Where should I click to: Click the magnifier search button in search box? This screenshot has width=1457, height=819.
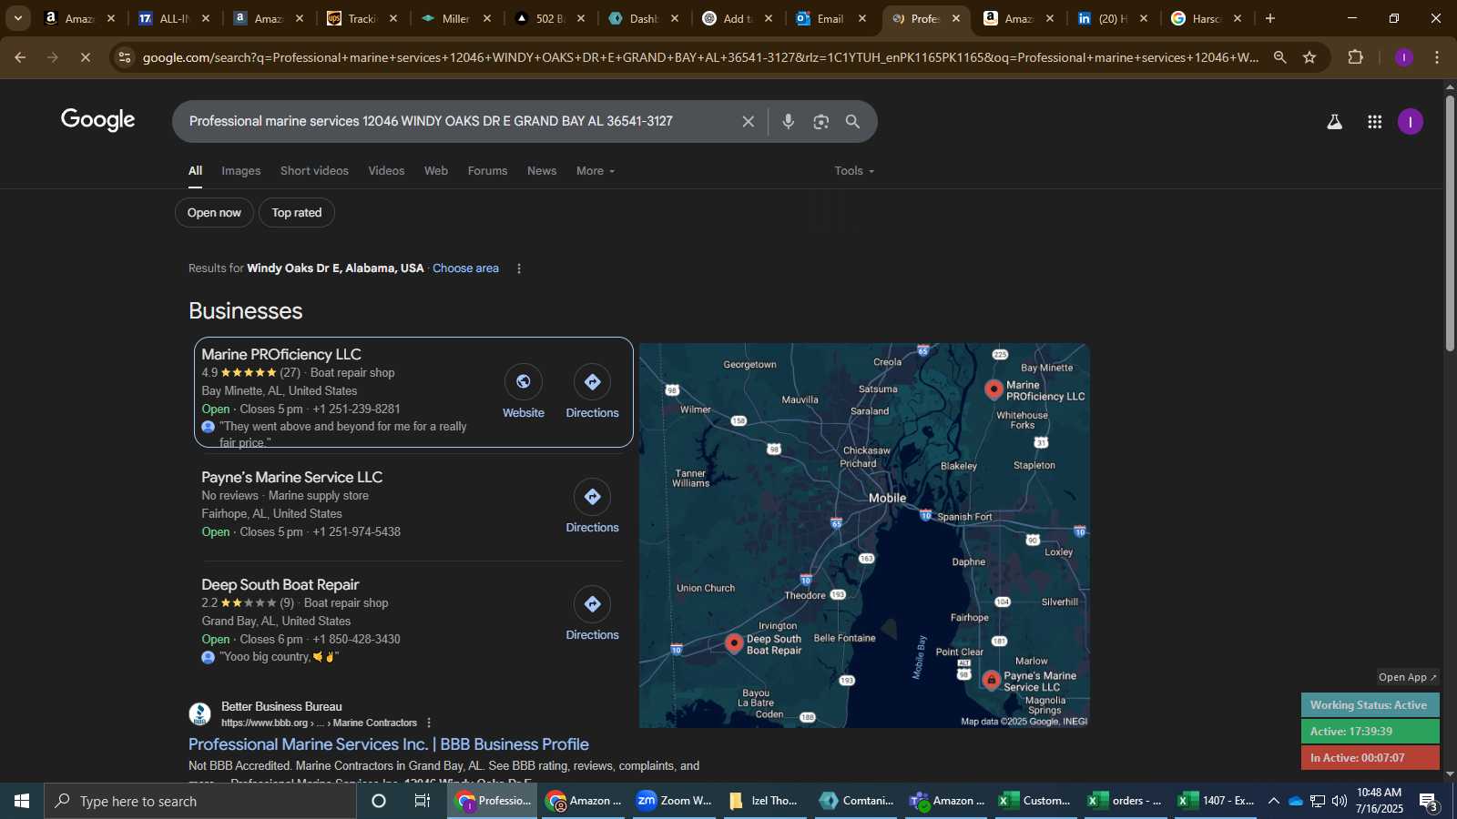click(x=853, y=121)
